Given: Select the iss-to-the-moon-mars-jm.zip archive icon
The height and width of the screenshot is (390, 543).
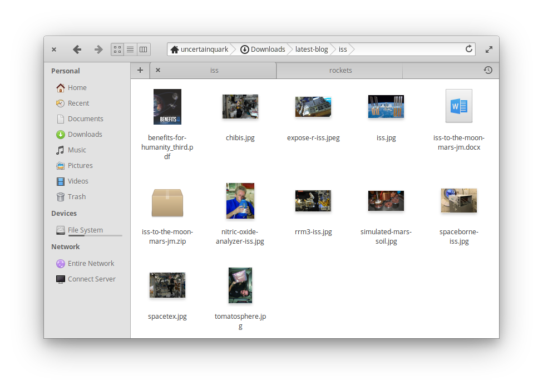Looking at the screenshot, I should click(x=167, y=203).
